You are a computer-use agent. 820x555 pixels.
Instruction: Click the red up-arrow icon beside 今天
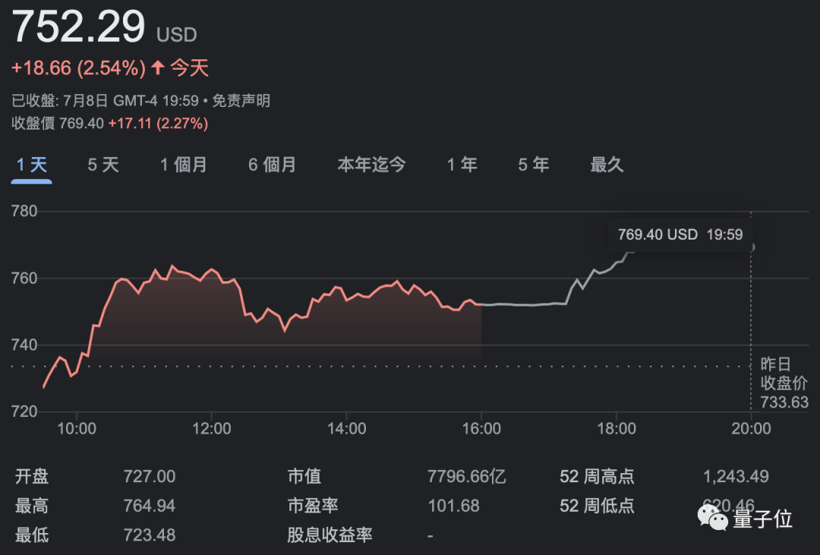point(158,68)
